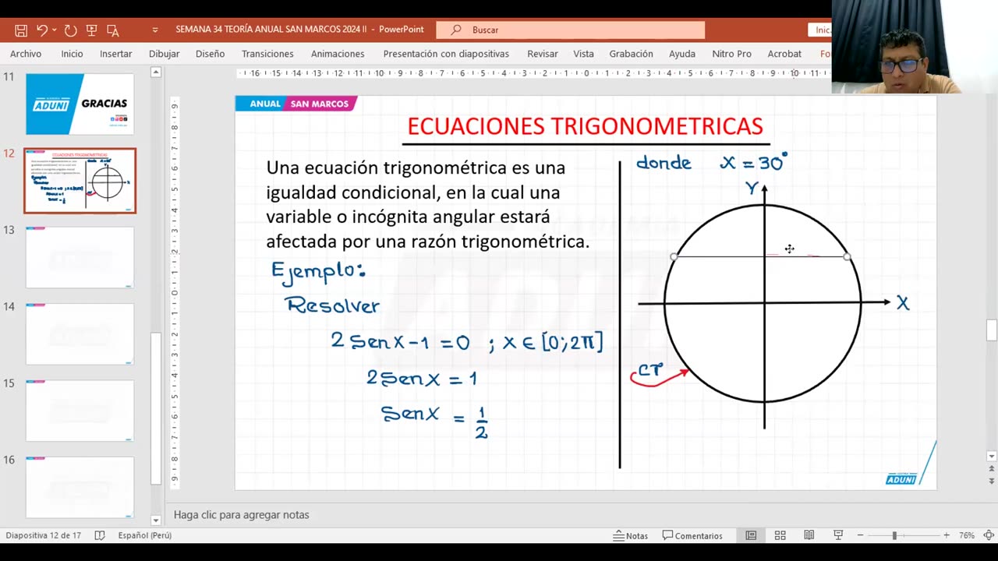Click the definition paragraph starting 'Una ecuación trigonométrica'
Screen dimensions: 998x561
click(427, 204)
